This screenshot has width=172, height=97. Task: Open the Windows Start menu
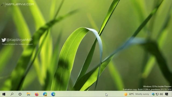(4, 94)
